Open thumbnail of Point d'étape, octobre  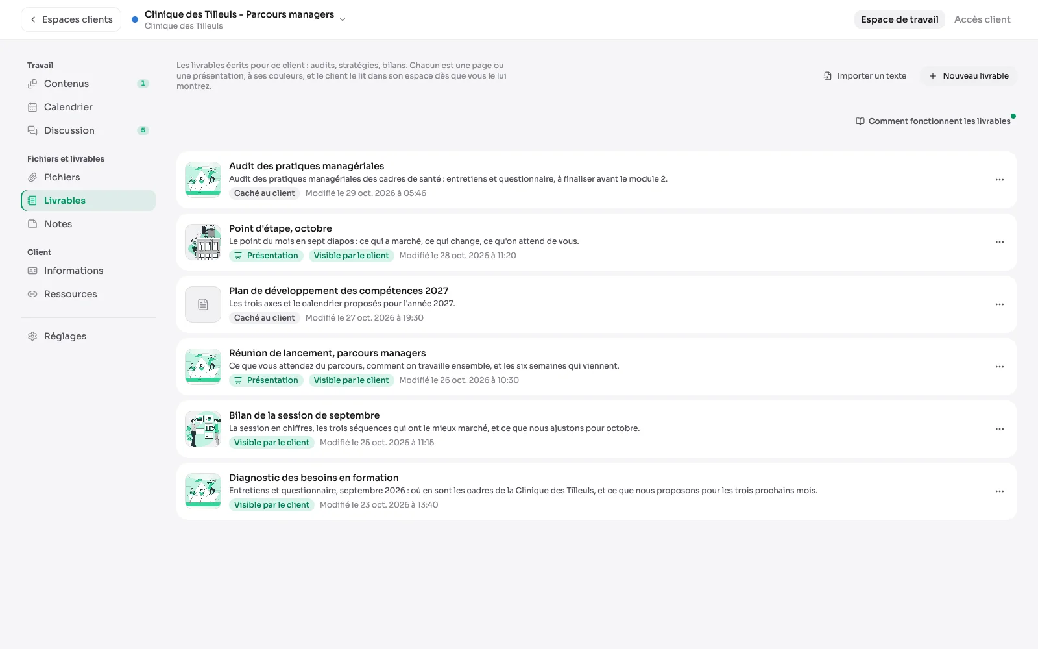click(x=203, y=242)
